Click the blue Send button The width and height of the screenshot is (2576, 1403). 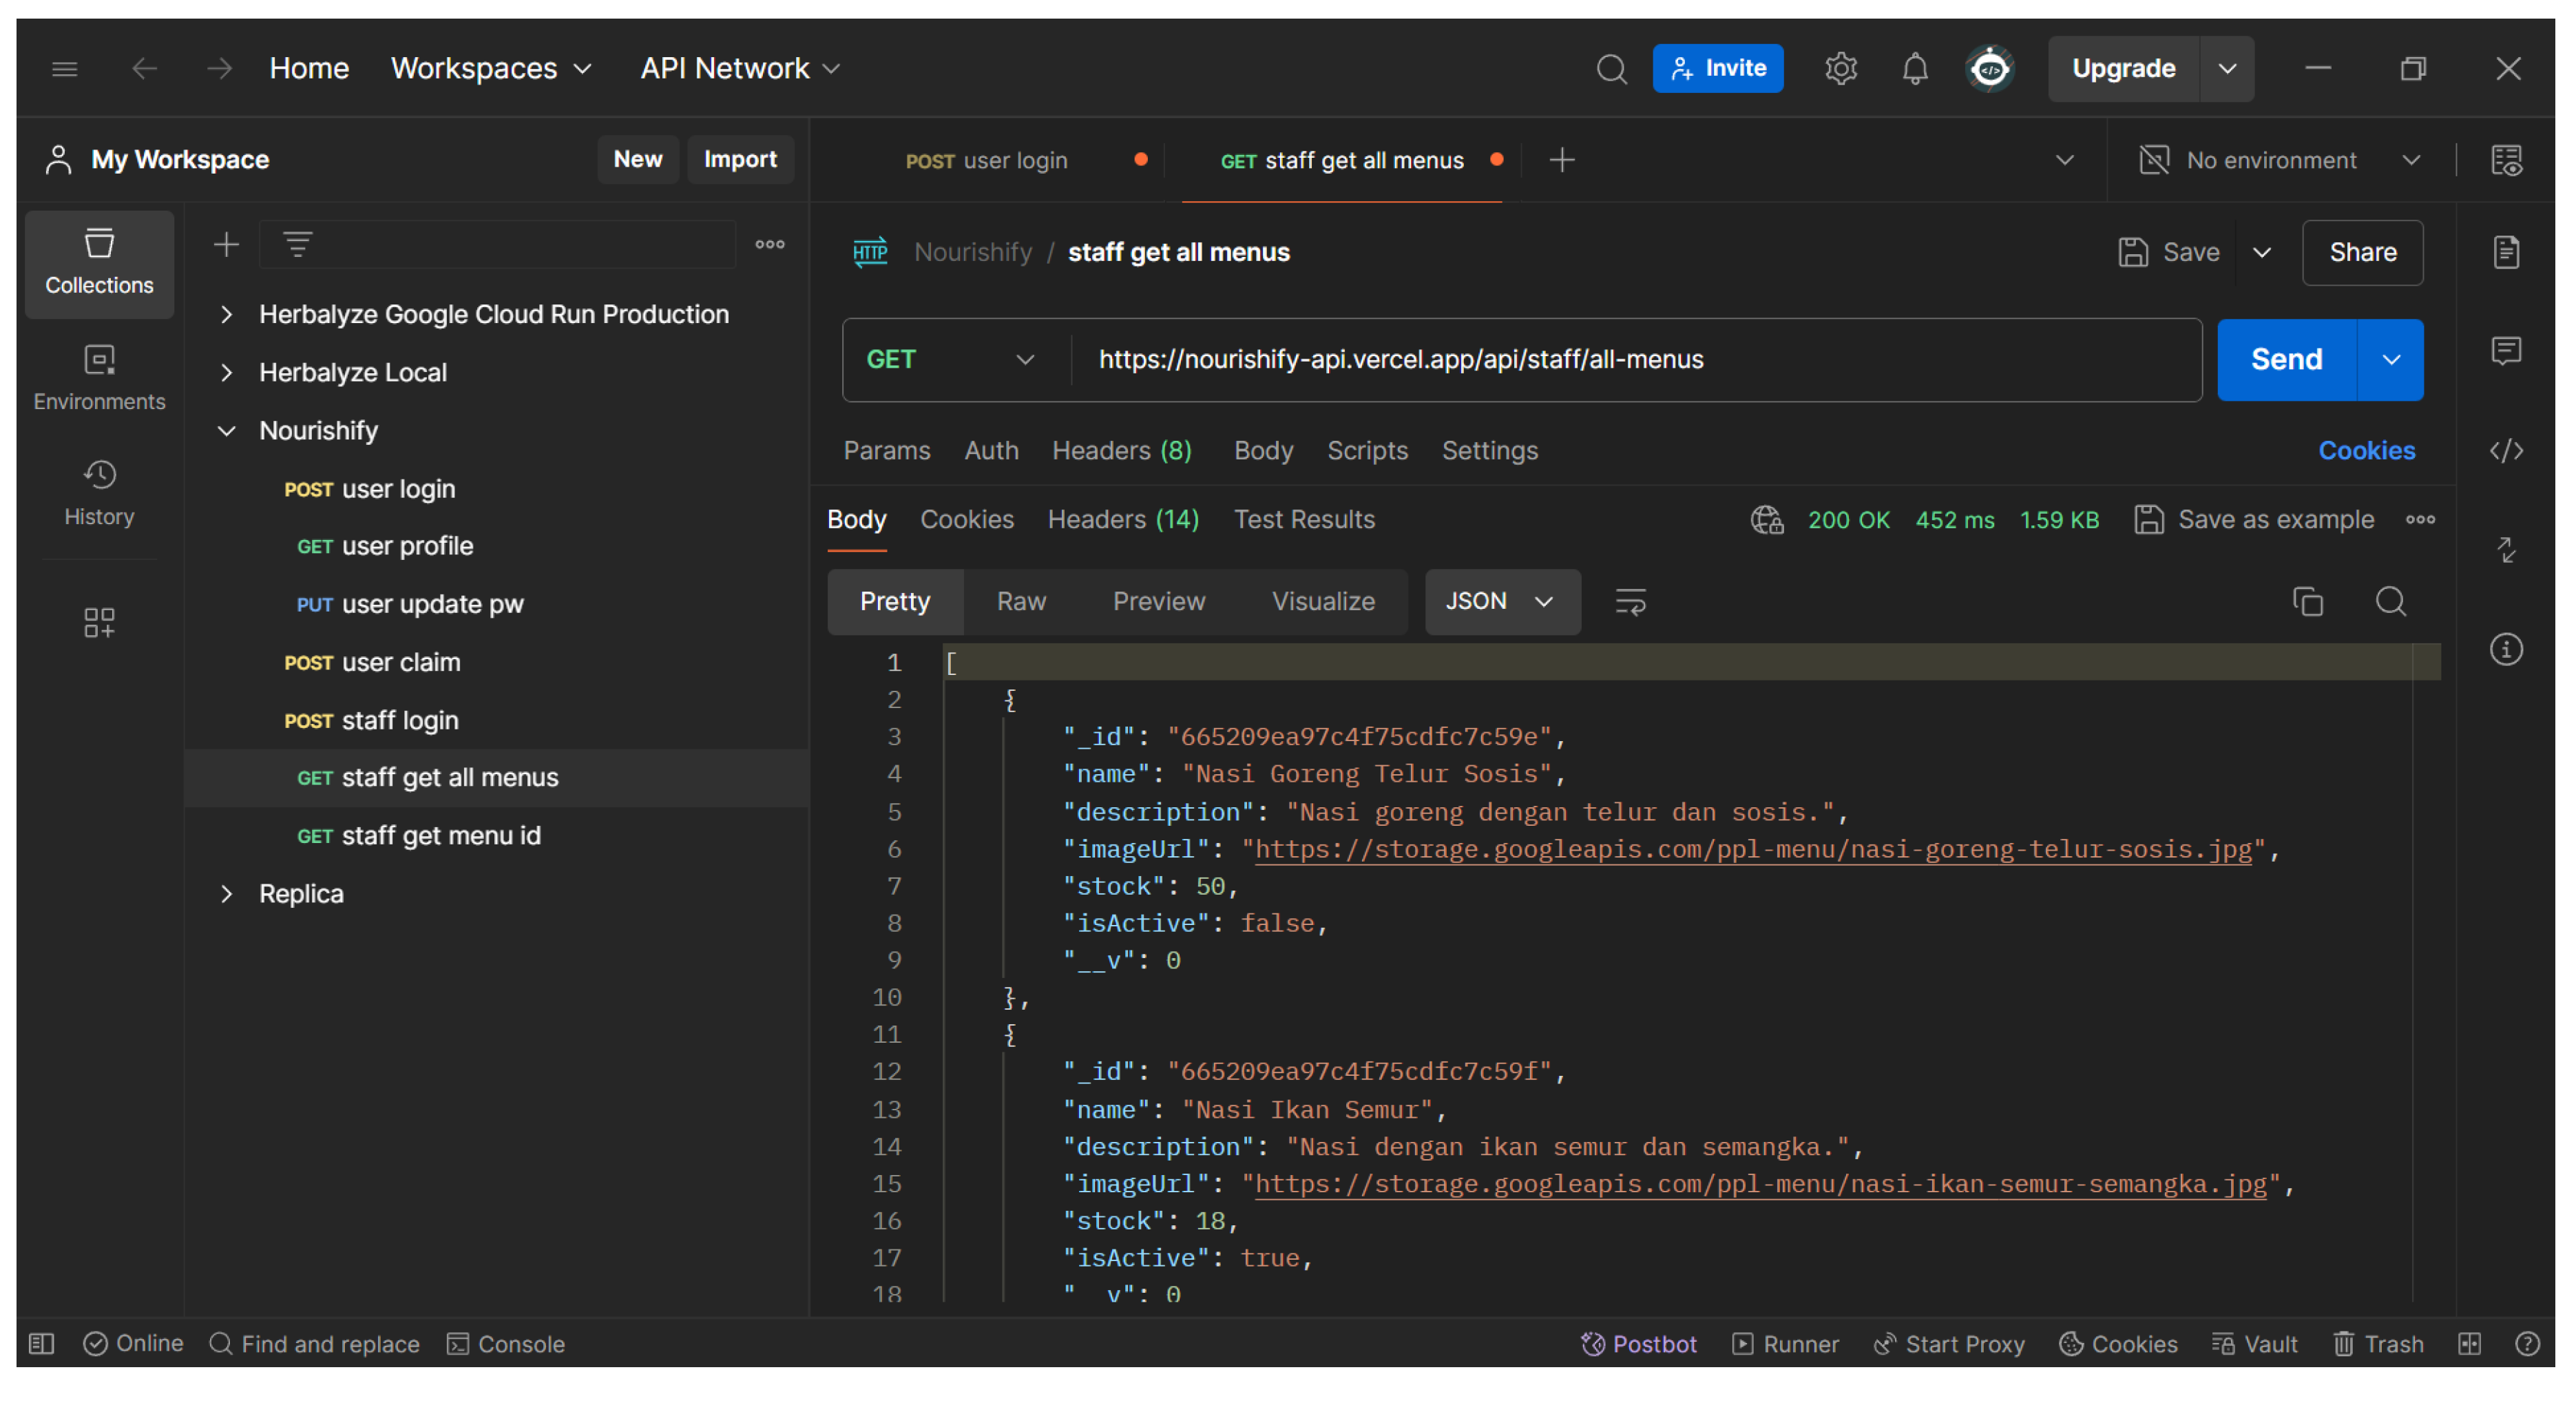pos(2285,359)
